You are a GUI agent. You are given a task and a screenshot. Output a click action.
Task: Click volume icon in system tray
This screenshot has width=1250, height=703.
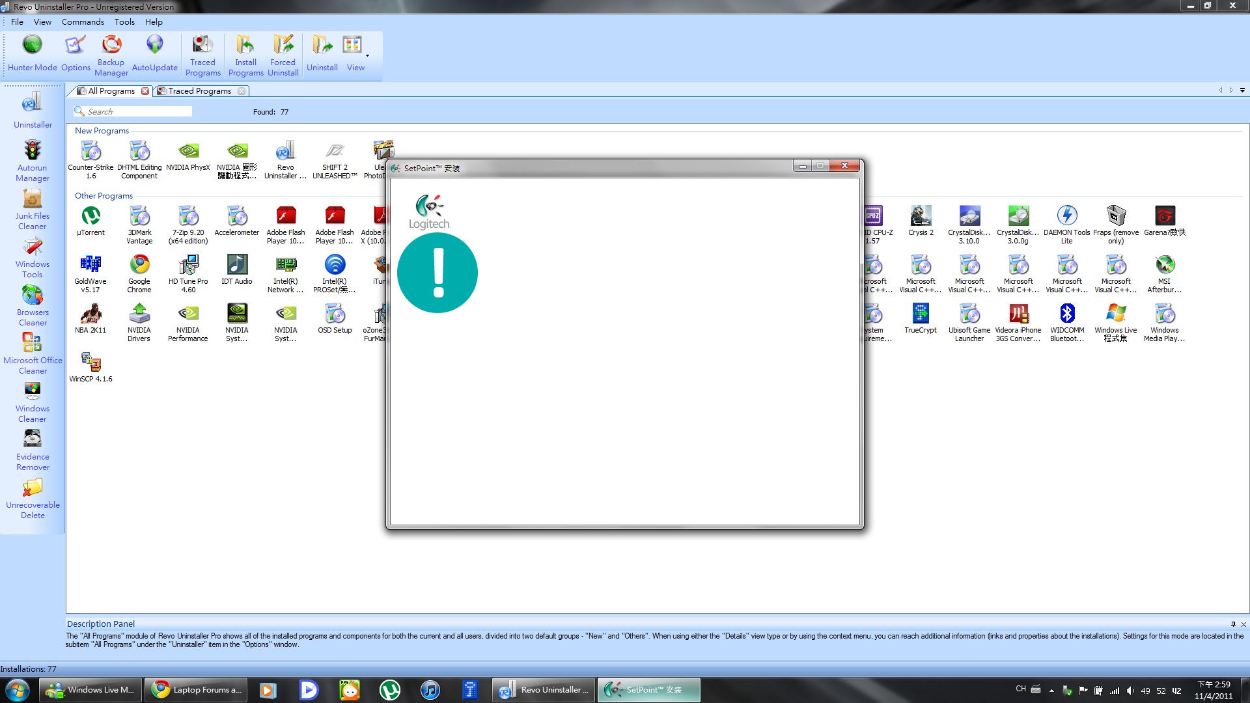point(1130,691)
